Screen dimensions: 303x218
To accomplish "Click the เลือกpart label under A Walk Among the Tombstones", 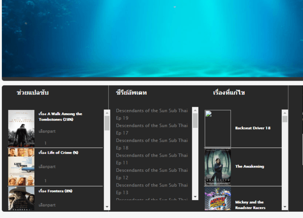I will point(47,131).
